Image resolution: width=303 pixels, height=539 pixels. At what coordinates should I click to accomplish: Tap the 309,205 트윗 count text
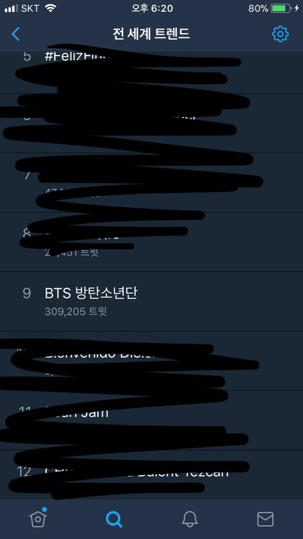[x=76, y=311]
